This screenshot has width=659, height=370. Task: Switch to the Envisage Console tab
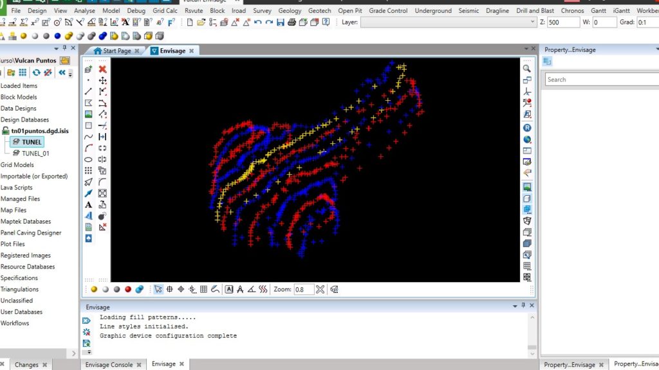point(109,365)
